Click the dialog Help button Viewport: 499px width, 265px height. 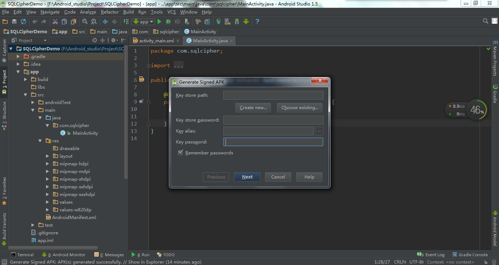tap(309, 177)
